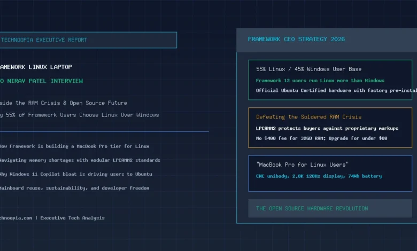417x251 pixels.
Task: Select 'memory shortages with modular LPCAMM2' bullet
Action: click(x=80, y=160)
